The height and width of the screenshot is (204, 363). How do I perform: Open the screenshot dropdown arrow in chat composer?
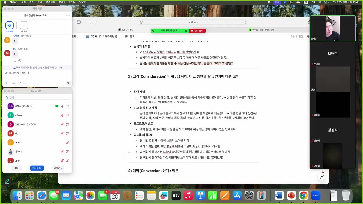tap(31, 83)
